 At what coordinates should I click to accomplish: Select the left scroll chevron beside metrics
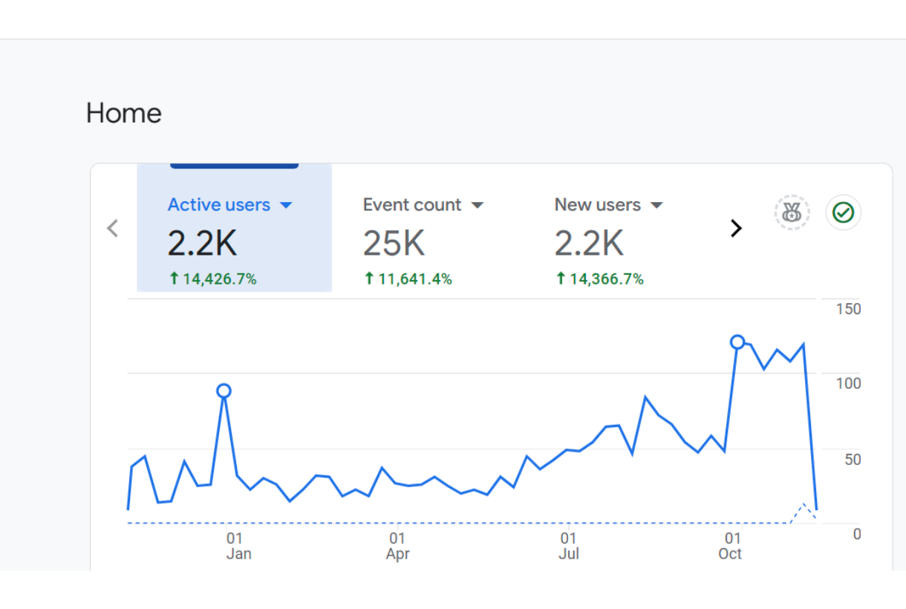113,228
